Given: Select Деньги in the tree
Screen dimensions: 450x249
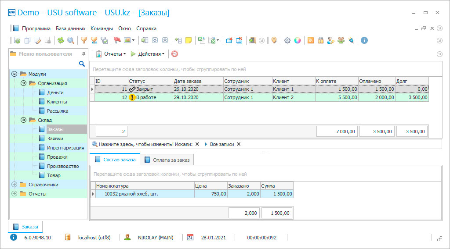Looking at the screenshot, I should 55,92.
